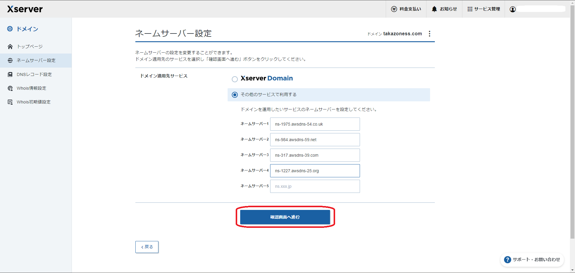This screenshot has width=575, height=273.
Task: Click the service management grid icon
Action: (x=470, y=9)
